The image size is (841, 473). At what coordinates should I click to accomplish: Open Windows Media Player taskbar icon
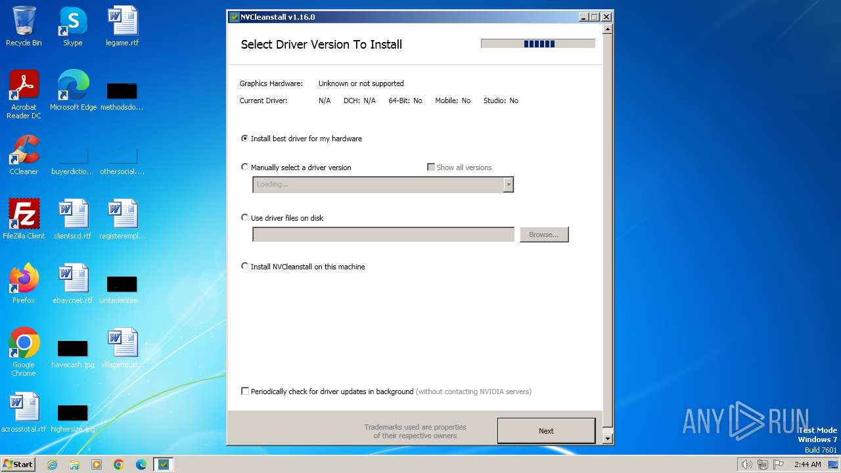pyautogui.click(x=97, y=464)
